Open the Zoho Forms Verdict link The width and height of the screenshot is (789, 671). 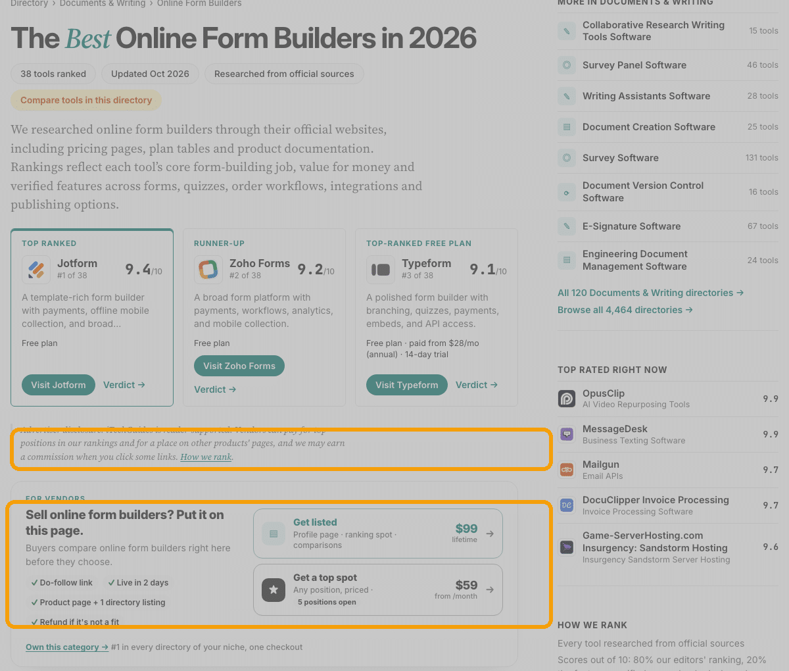pos(215,389)
